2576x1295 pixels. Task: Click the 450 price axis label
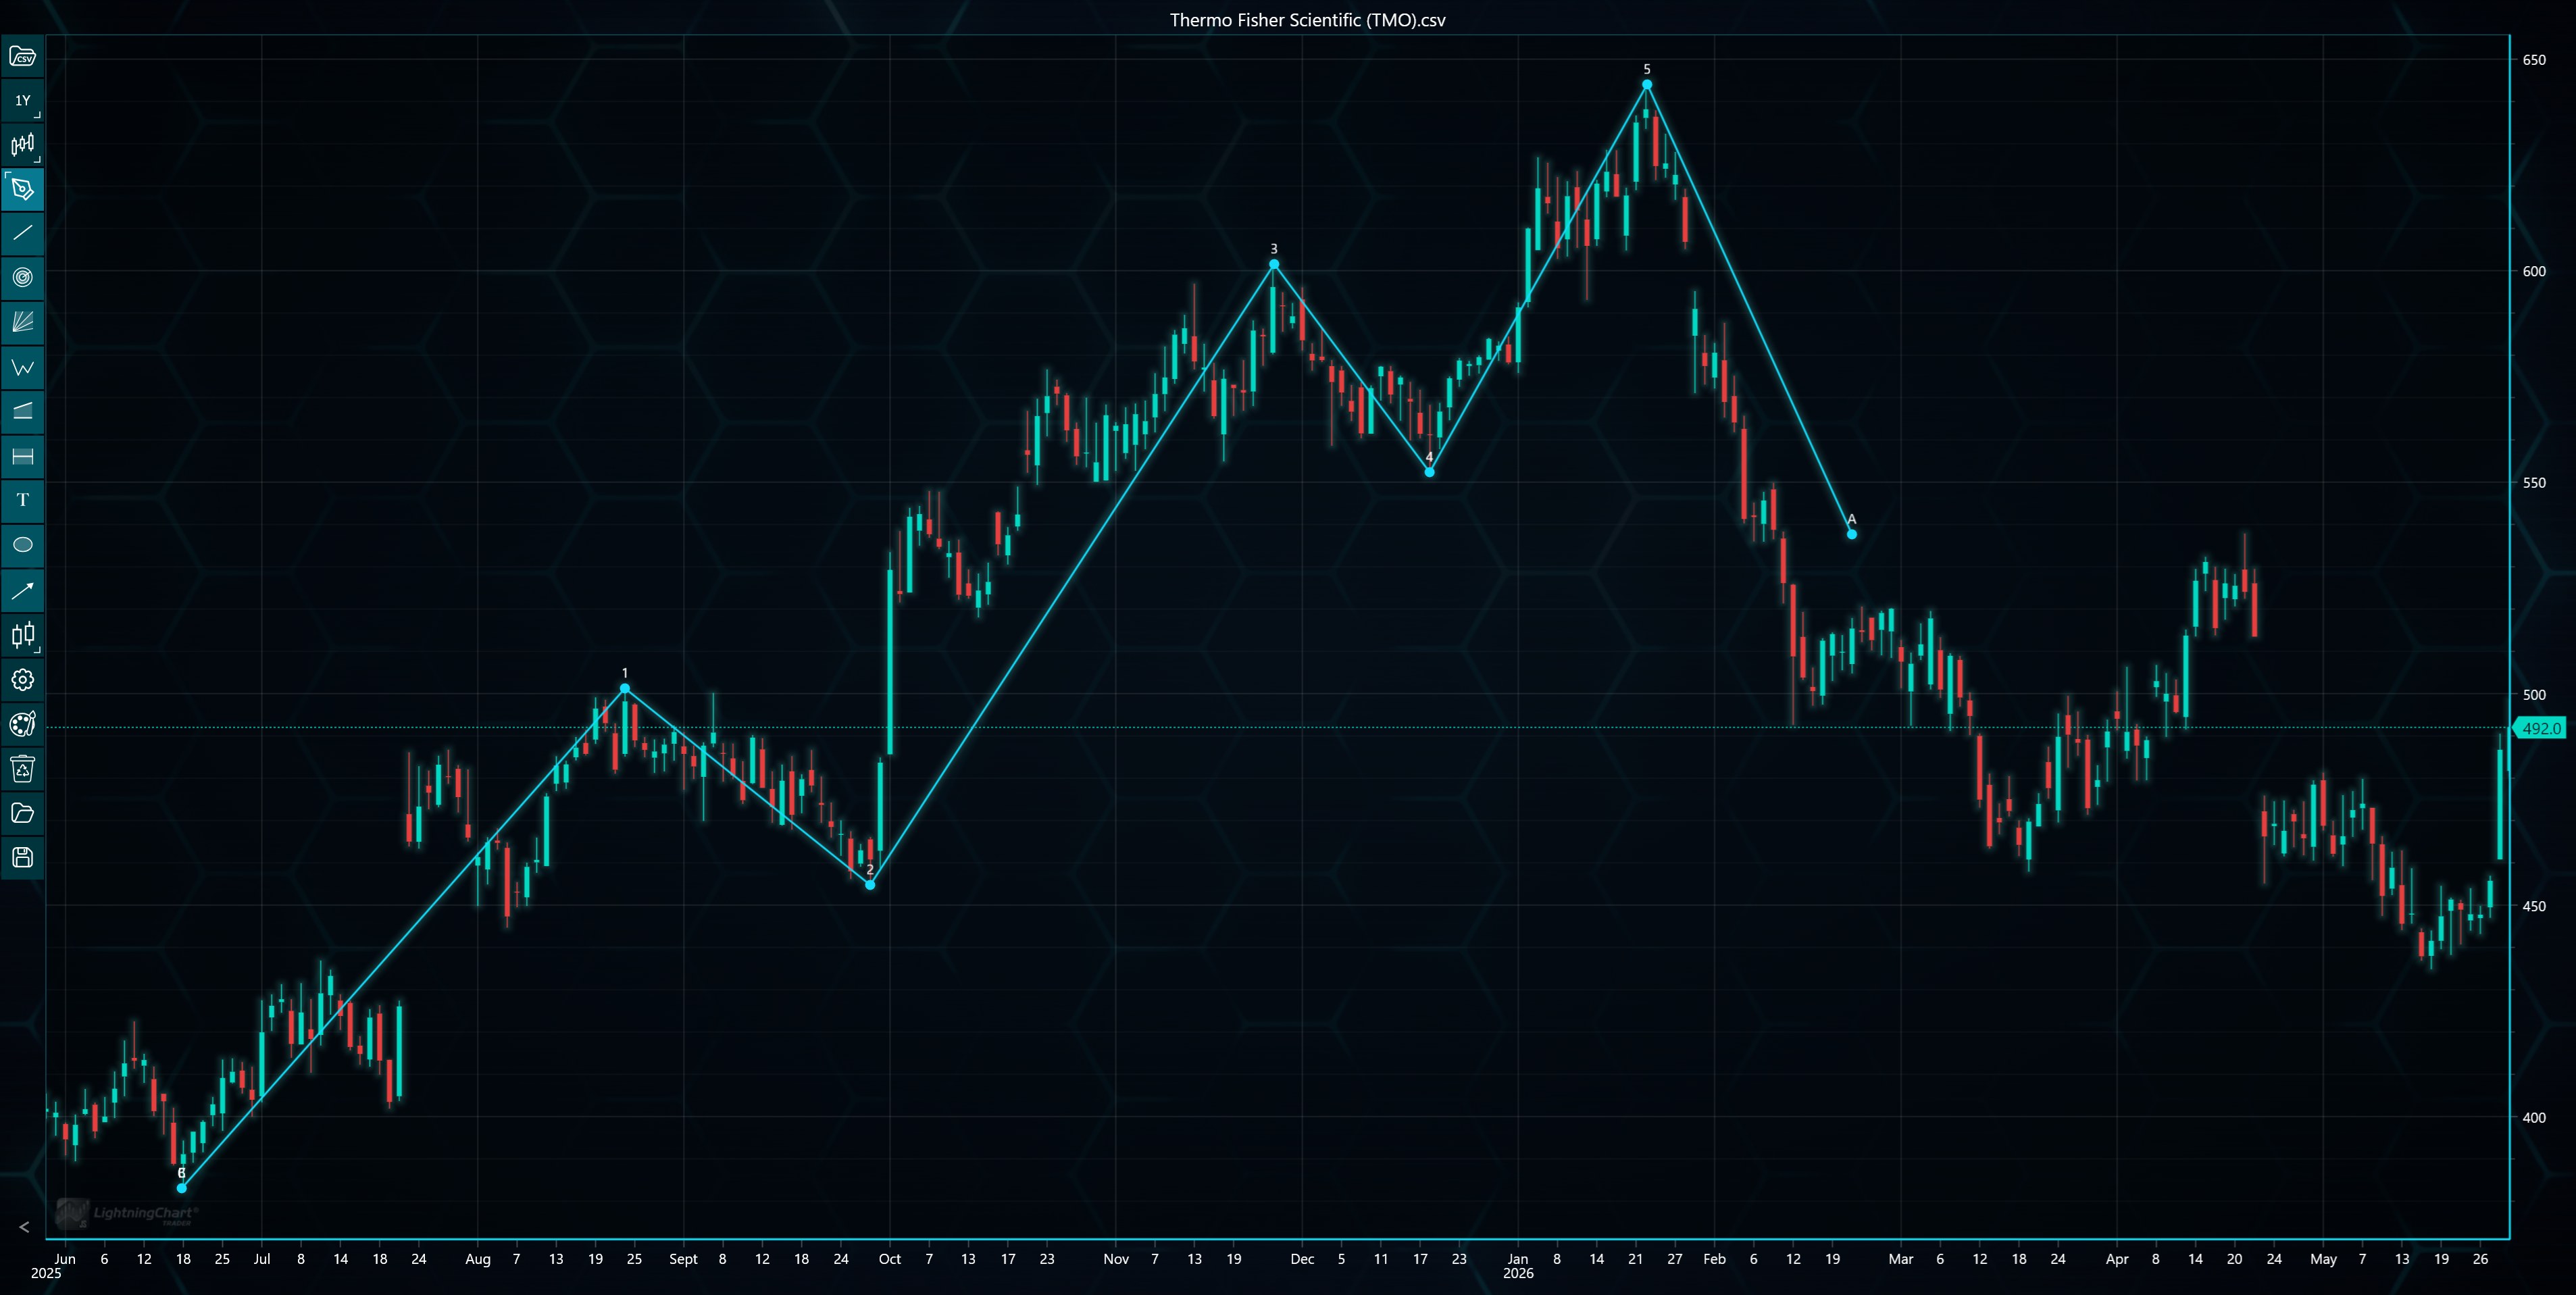coord(2534,906)
